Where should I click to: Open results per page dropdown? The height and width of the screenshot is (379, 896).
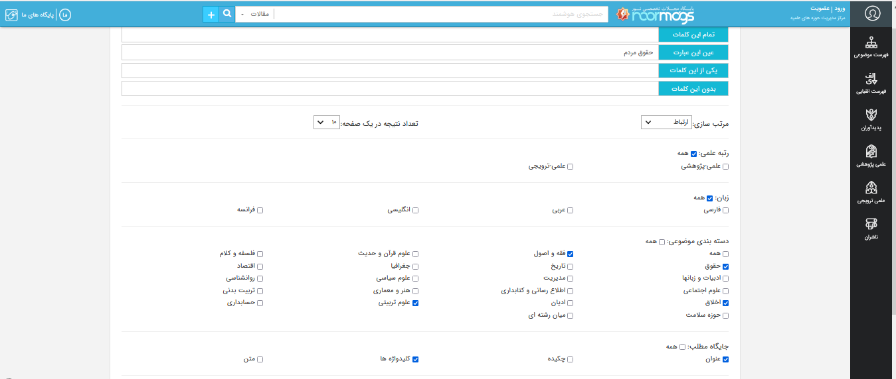click(x=327, y=123)
